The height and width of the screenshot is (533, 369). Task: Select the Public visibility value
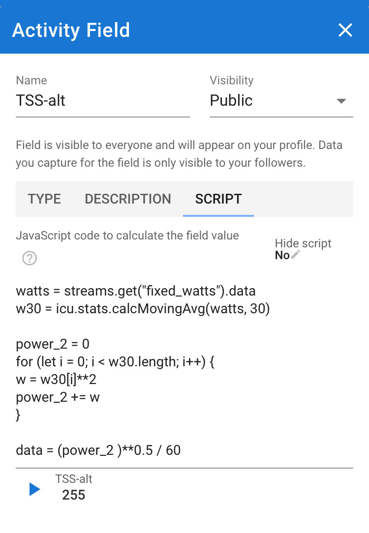click(231, 100)
